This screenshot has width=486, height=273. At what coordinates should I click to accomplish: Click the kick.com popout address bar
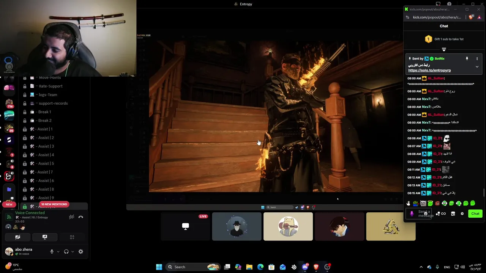[437, 17]
